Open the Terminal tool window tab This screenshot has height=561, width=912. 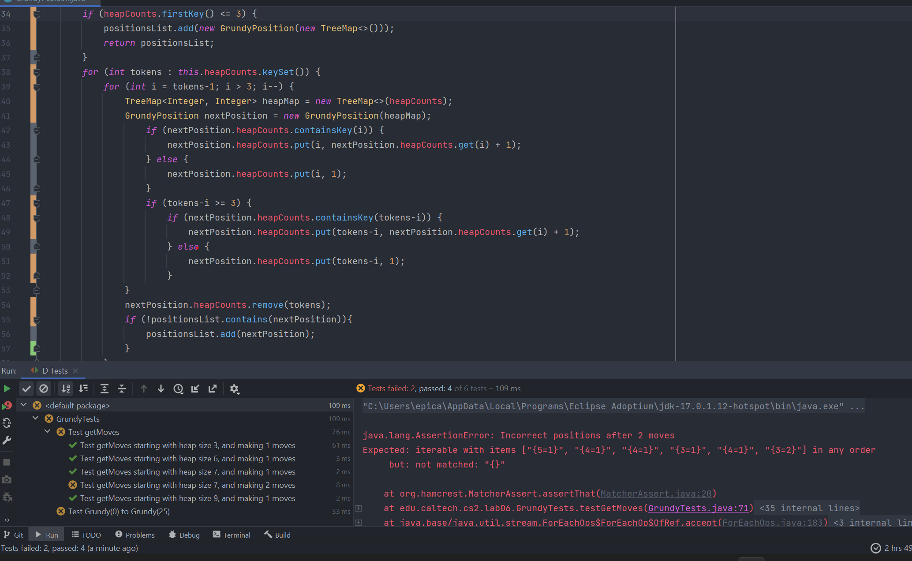coord(232,535)
